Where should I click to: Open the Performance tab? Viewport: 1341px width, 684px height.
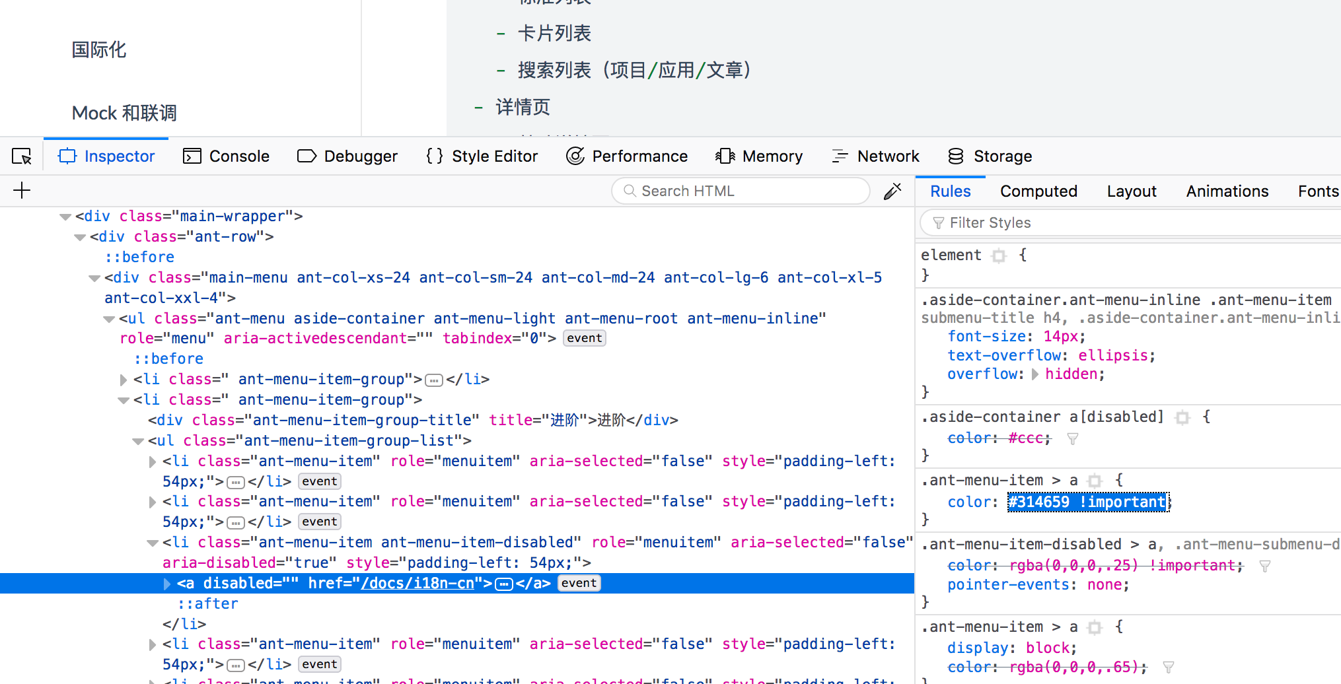(x=627, y=156)
